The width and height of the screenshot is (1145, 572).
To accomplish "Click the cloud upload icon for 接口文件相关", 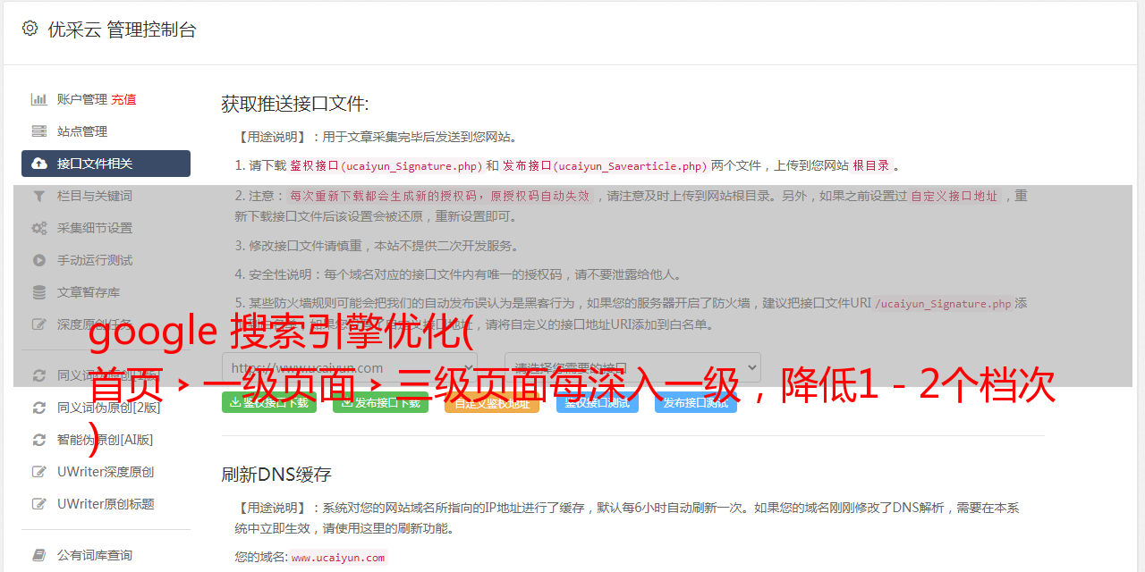I will point(39,164).
